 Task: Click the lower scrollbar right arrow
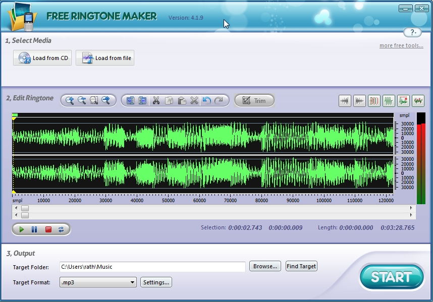coord(411,215)
